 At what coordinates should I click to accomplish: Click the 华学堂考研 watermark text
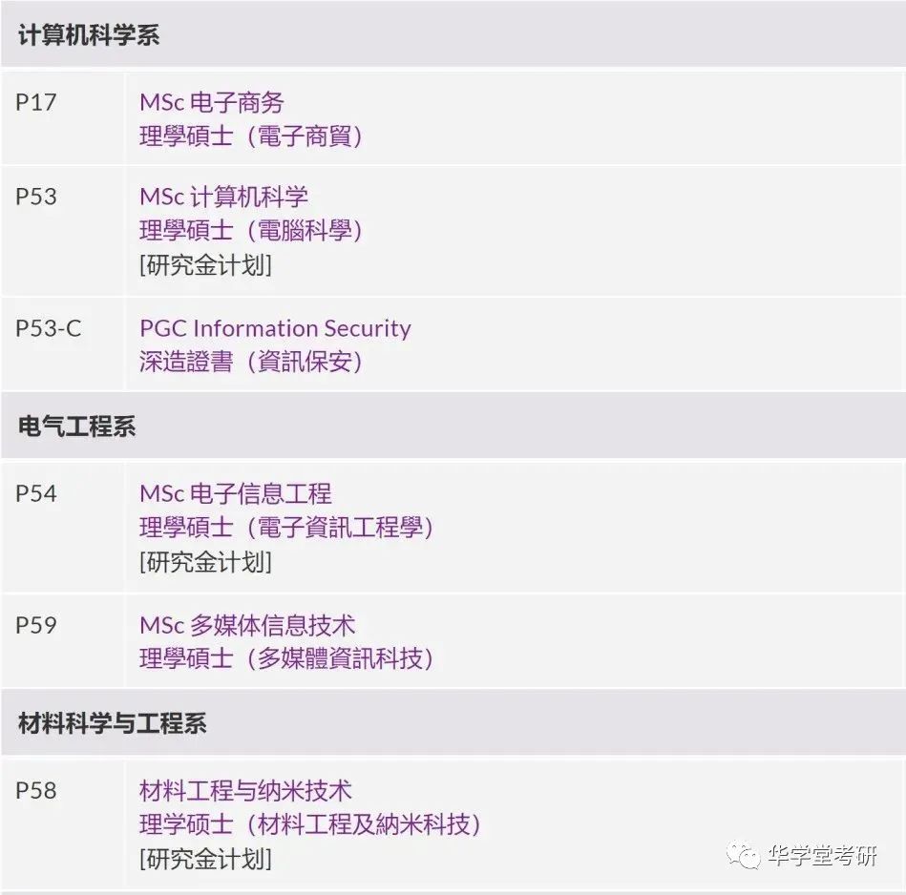coord(823,855)
